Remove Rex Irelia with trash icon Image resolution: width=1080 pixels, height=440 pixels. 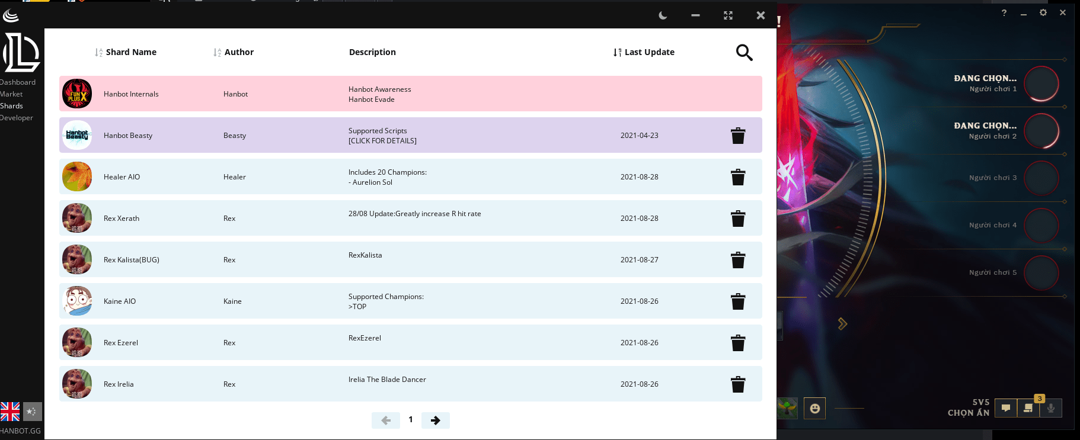pyautogui.click(x=738, y=384)
